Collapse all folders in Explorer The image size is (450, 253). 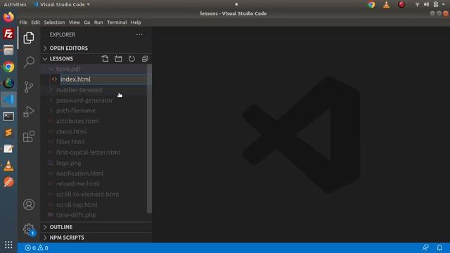145,59
